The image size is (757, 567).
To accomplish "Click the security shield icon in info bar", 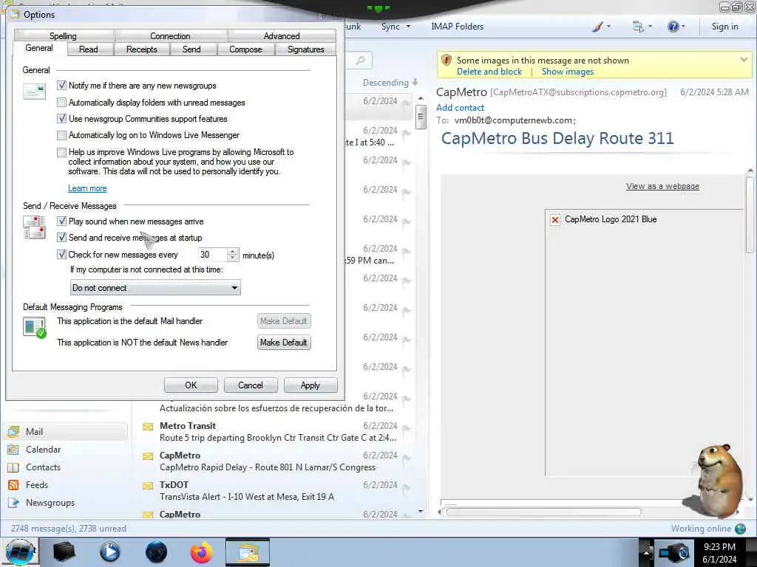I will pyautogui.click(x=447, y=61).
